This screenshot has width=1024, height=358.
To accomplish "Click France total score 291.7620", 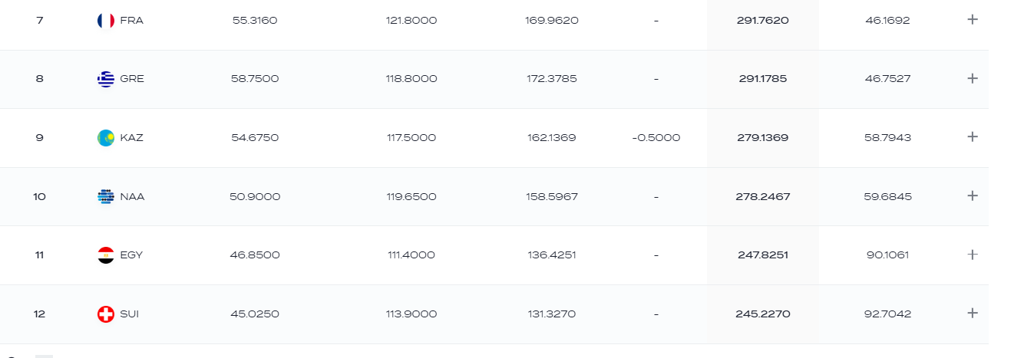I will tap(762, 21).
